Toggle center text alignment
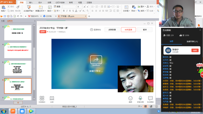This screenshot has height=114, width=203. click(96, 11)
